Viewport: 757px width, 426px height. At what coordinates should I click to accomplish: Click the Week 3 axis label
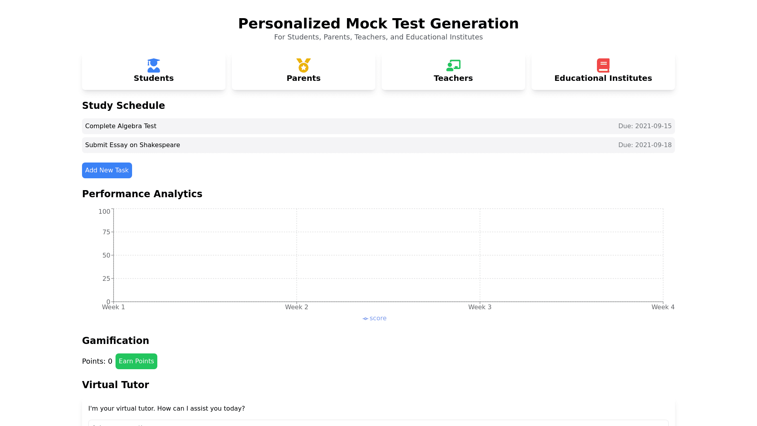pyautogui.click(x=480, y=307)
